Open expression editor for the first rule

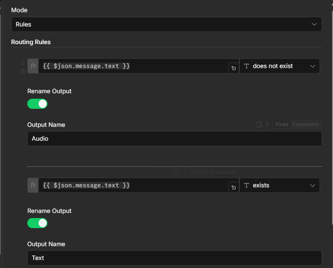[x=233, y=68]
